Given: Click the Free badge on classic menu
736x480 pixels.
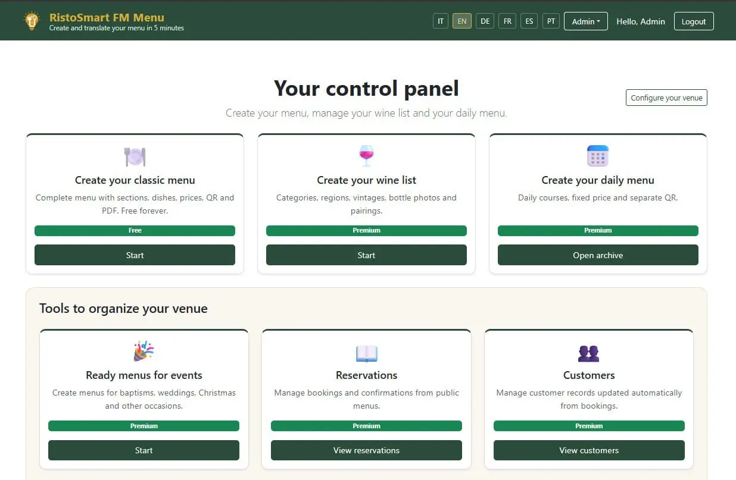Looking at the screenshot, I should click(x=135, y=230).
